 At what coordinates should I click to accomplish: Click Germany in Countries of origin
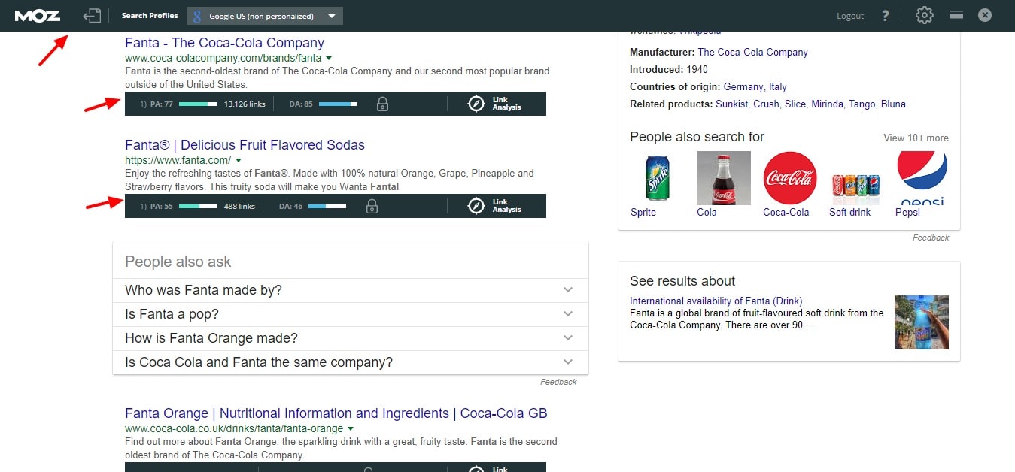[743, 87]
